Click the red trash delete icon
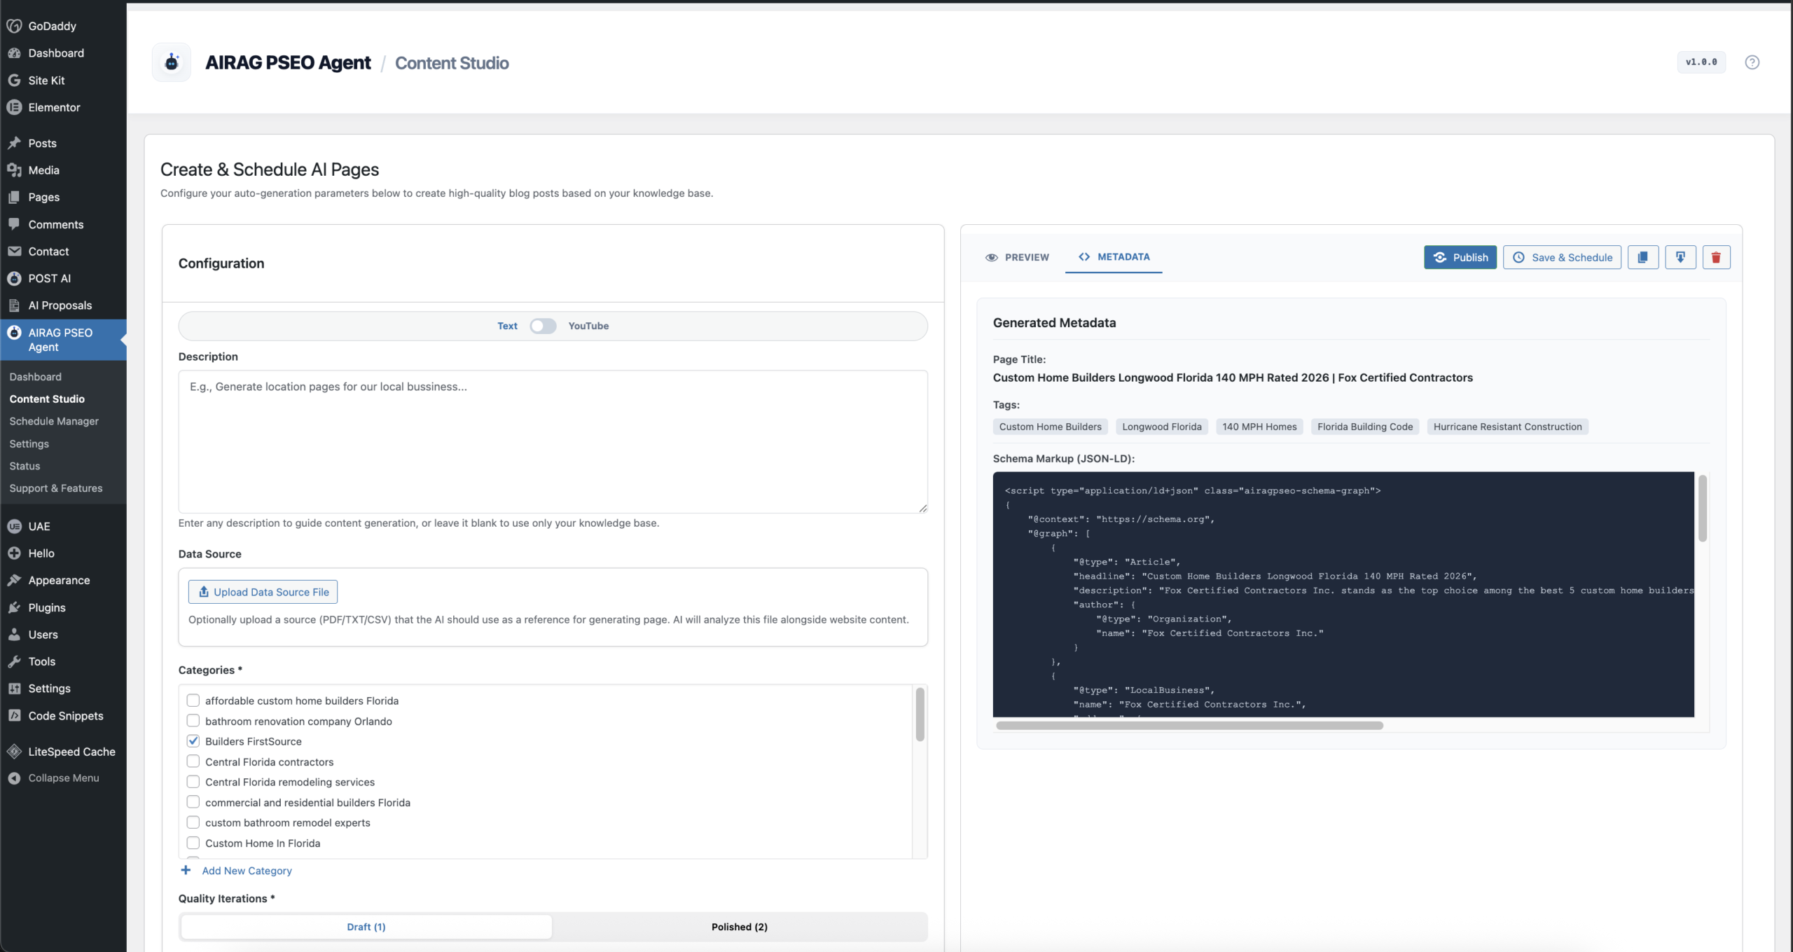The height and width of the screenshot is (952, 1793). [x=1716, y=257]
